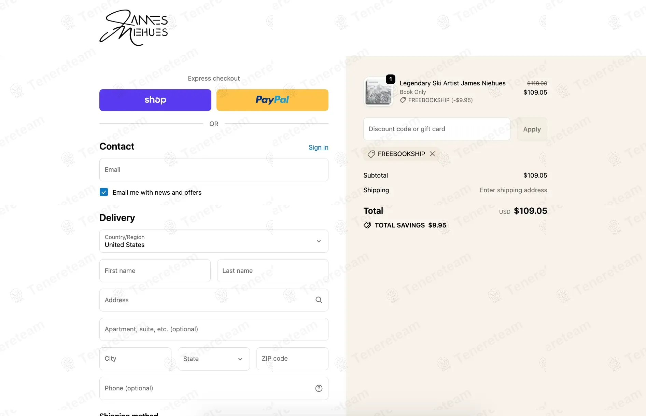Click the Contact section heading

pos(117,146)
